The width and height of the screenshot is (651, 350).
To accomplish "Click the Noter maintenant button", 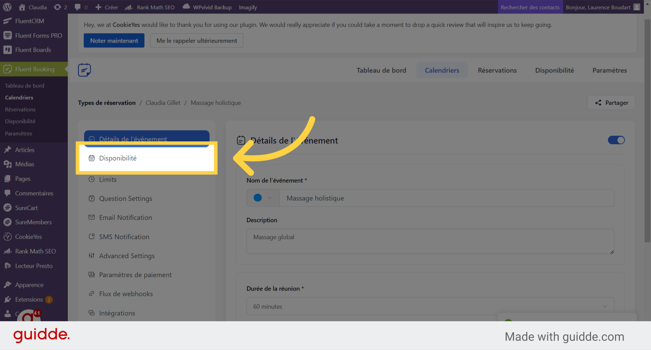I will (x=114, y=41).
